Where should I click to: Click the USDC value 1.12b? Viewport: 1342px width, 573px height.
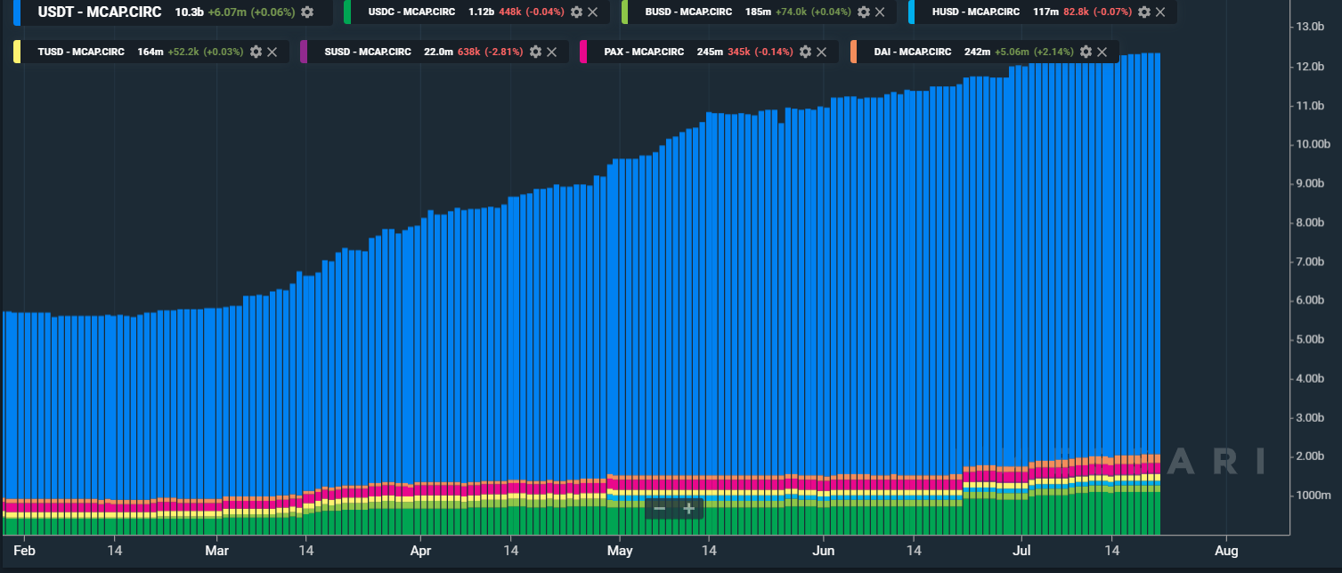(481, 12)
